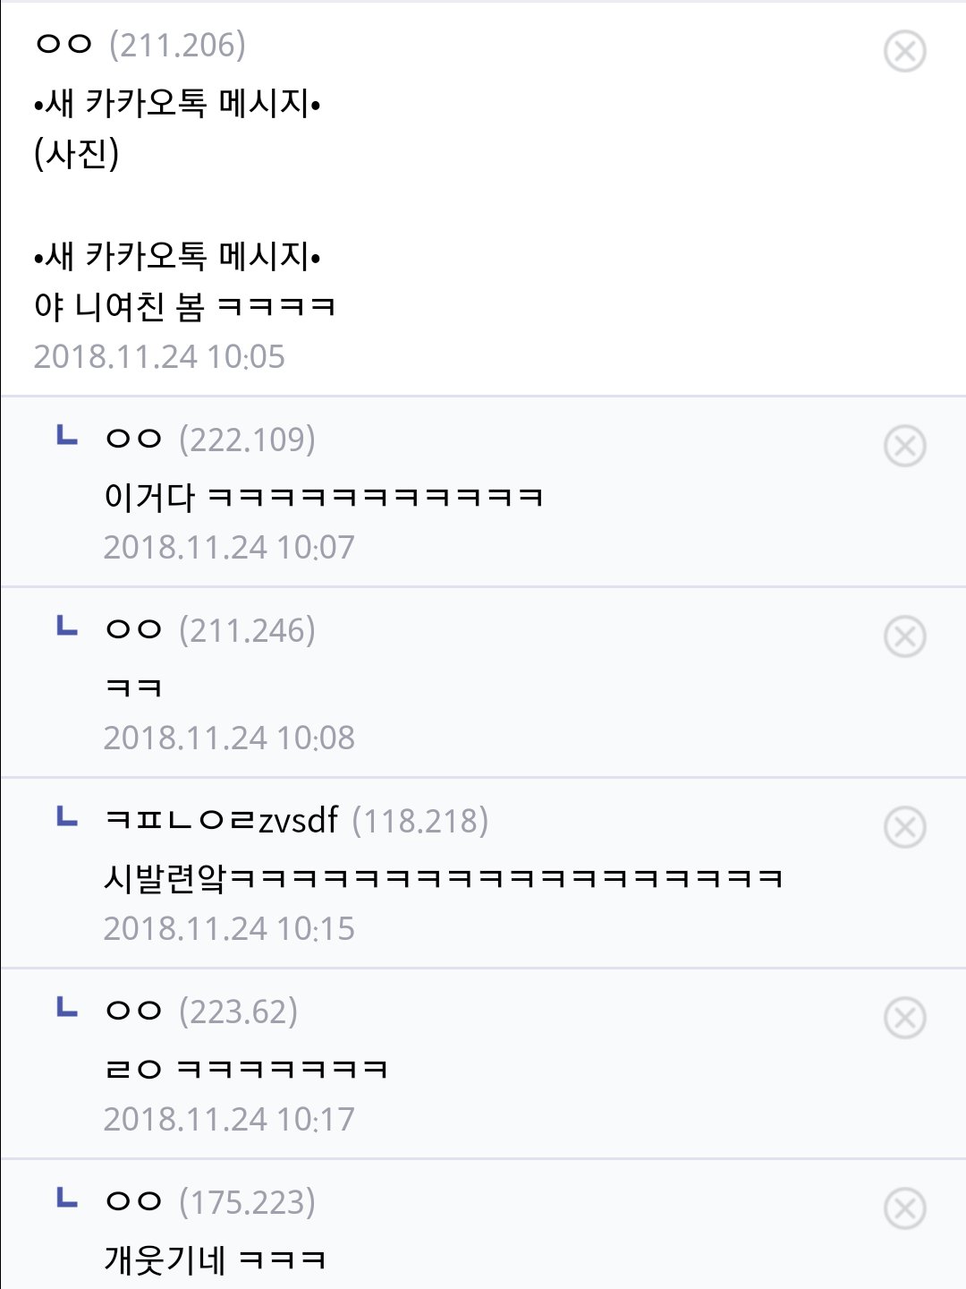966x1289 pixels.
Task: Delete the ㅋㅍㄴㅇㄹzvsdf reply with X icon
Action: coord(904,827)
